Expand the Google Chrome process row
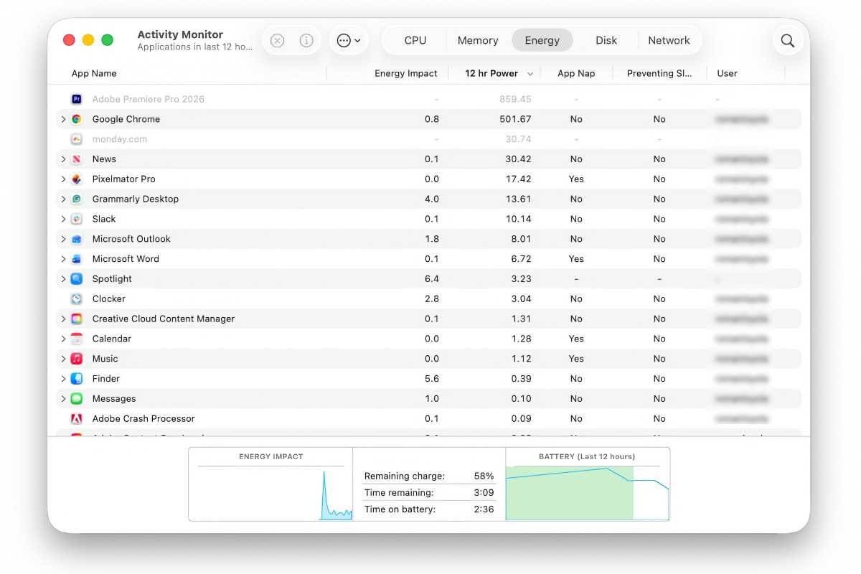861x574 pixels. pos(63,119)
